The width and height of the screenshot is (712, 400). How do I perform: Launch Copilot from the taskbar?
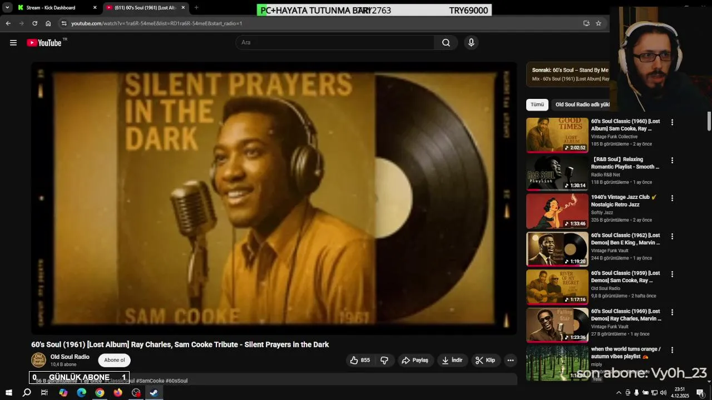coord(63,393)
